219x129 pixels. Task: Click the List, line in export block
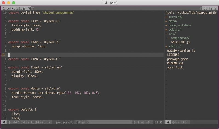coord(16,114)
